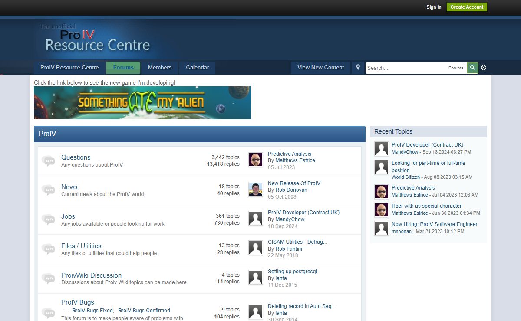Switch to the Forums tab
521x321 pixels.
click(123, 68)
